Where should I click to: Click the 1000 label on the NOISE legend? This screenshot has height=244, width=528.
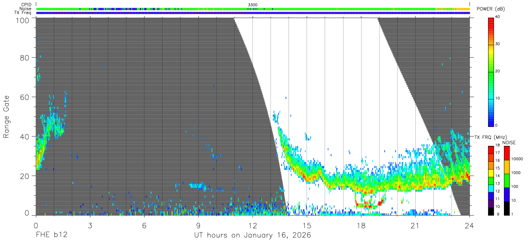point(516,173)
